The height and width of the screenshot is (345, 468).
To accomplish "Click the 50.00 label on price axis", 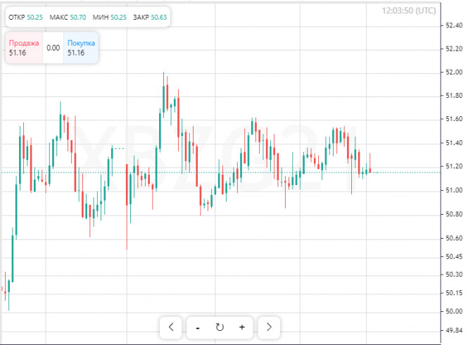I will click(454, 311).
